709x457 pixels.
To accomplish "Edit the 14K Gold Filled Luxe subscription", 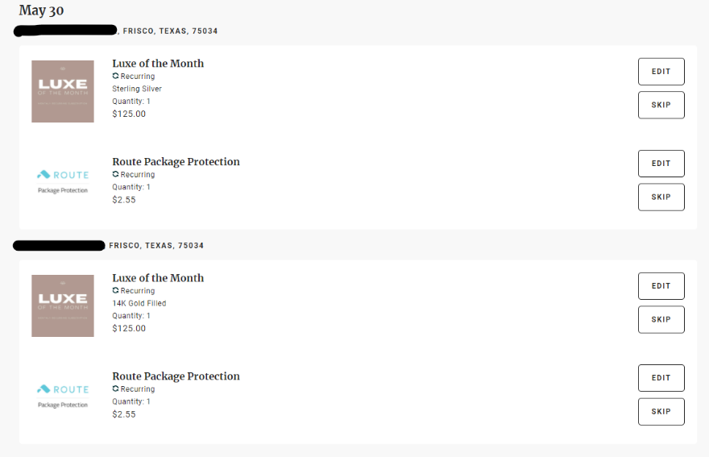I will 661,286.
